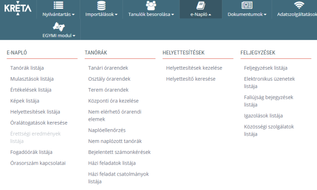Click the Adatszolgáltatások wifi icon

(x=299, y=5)
